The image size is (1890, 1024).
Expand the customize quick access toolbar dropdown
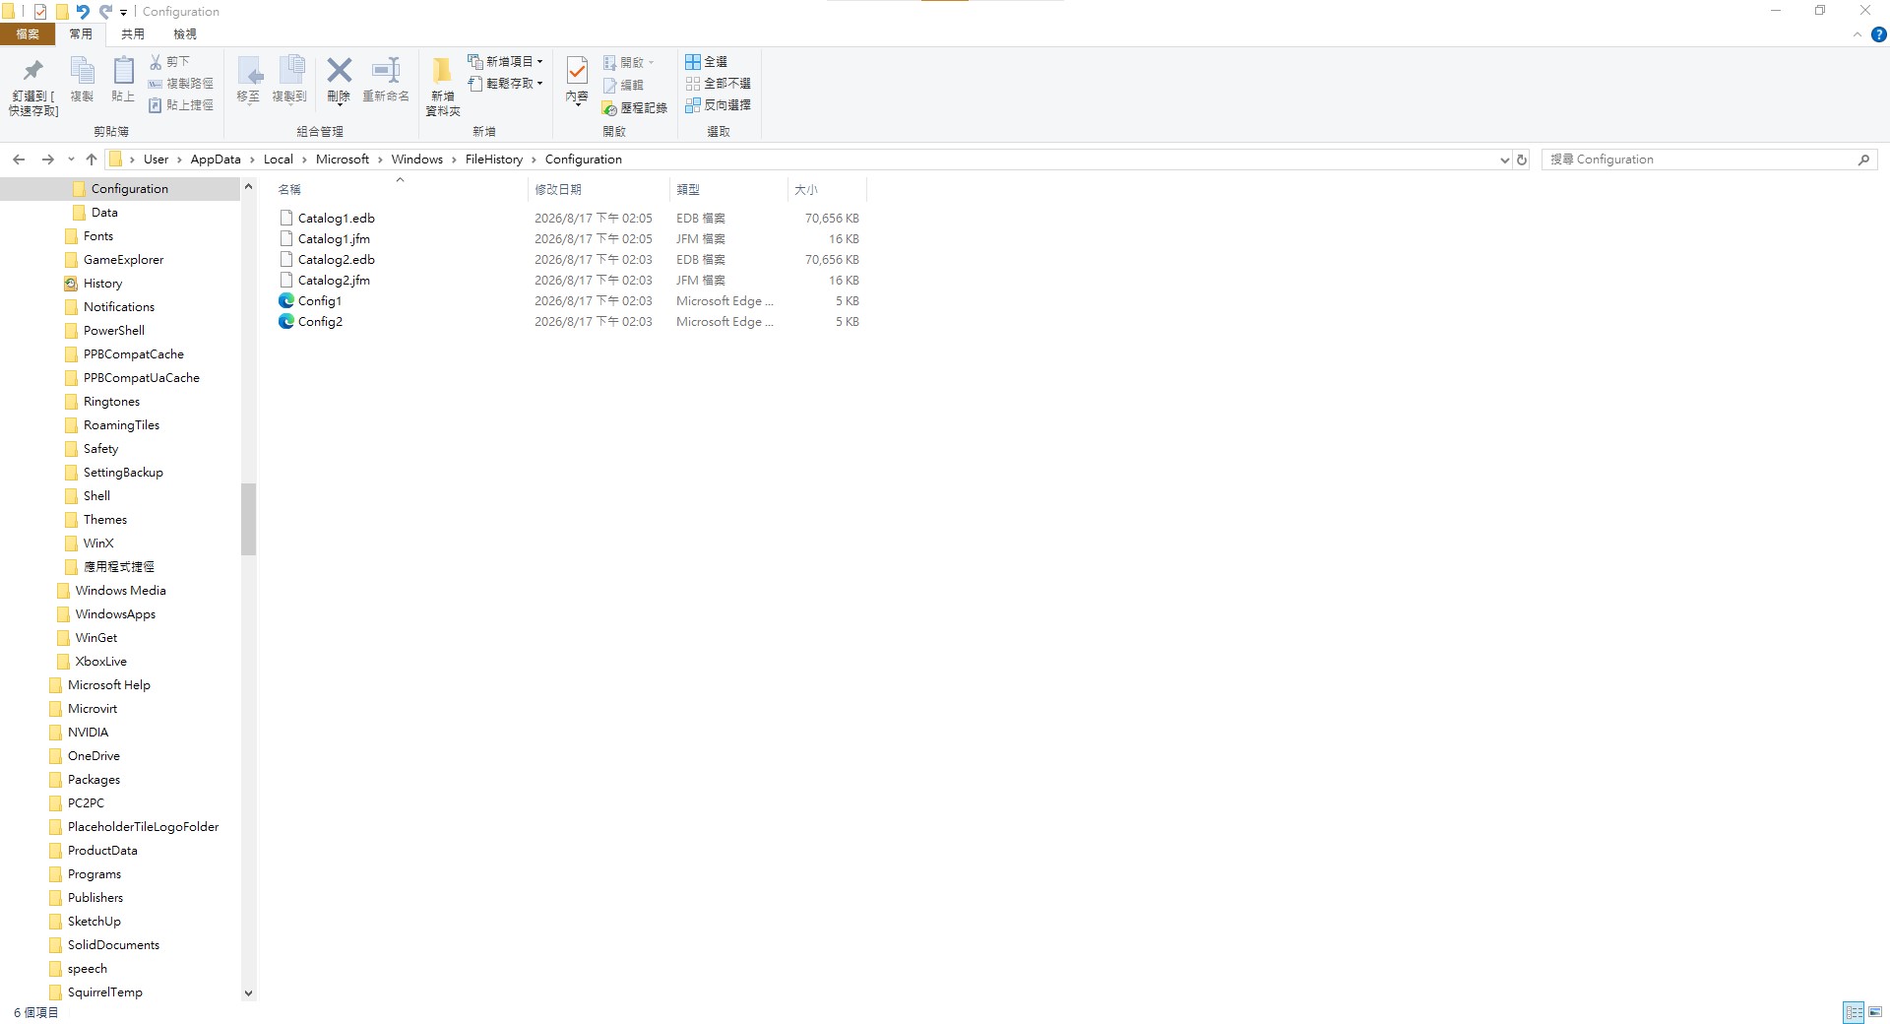(x=123, y=13)
